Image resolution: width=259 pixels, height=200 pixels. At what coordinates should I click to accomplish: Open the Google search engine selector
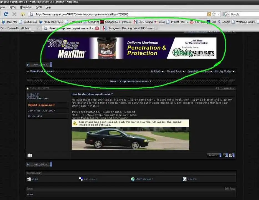click(x=226, y=14)
